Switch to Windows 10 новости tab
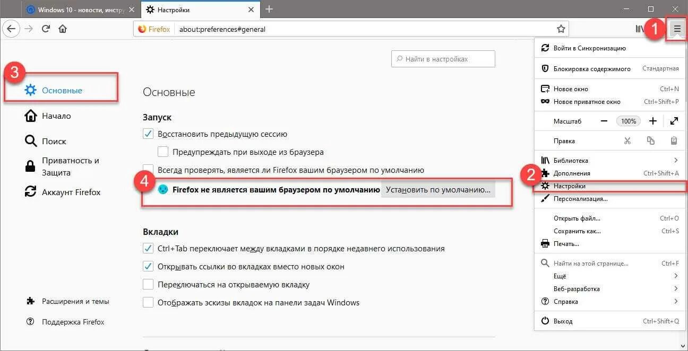The height and width of the screenshot is (351, 688). pos(81,10)
